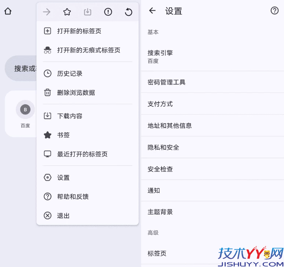Open 主题背景 settings row
This screenshot has width=284, height=267.
click(x=212, y=212)
